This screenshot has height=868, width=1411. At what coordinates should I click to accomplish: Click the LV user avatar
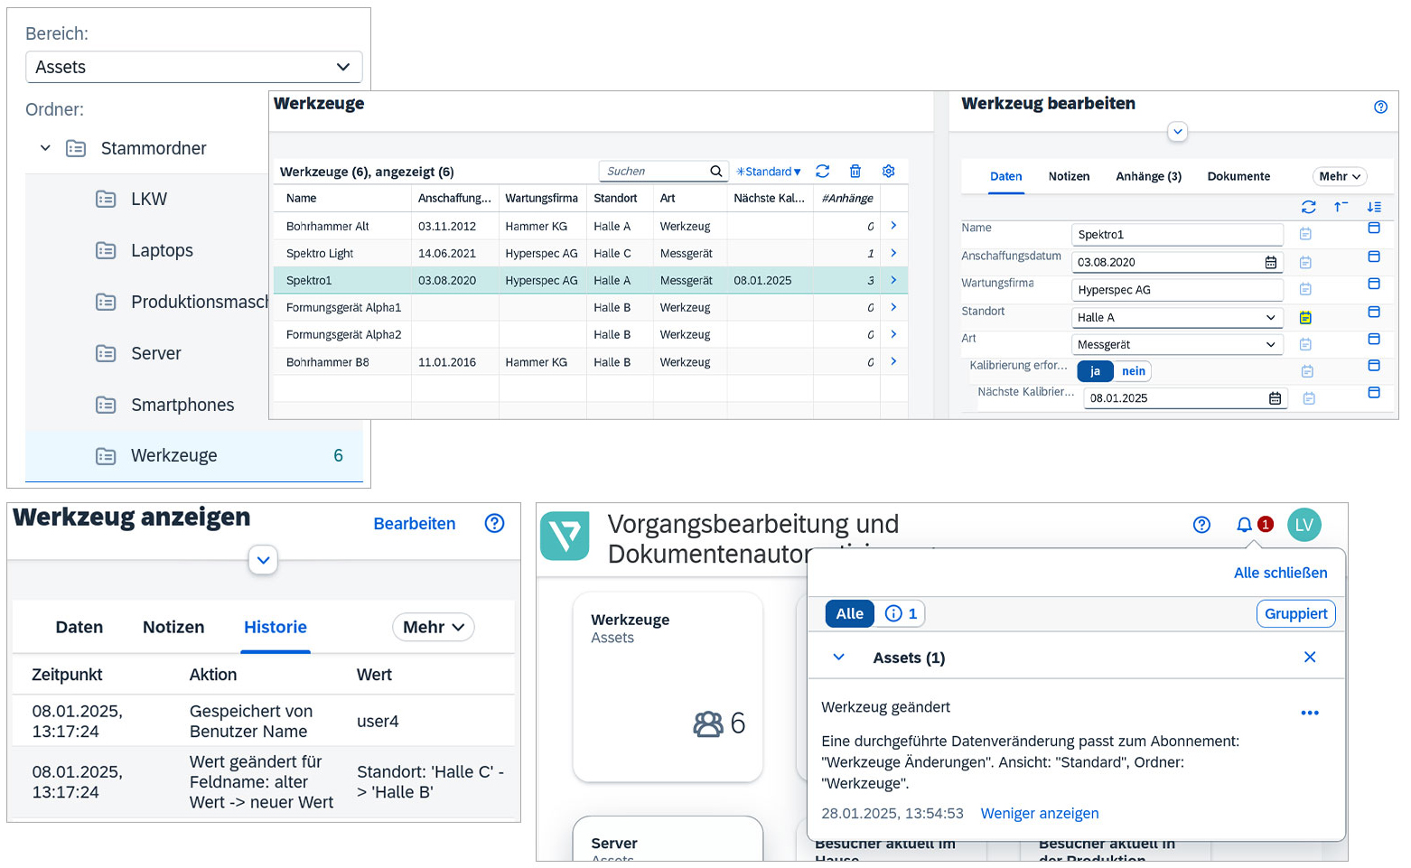[1304, 525]
